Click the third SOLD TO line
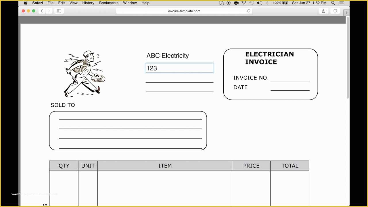The image size is (368, 207). point(130,135)
